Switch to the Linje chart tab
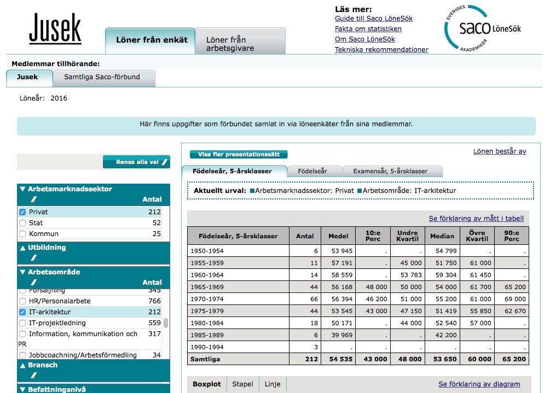This screenshot has height=393, width=550. click(273, 384)
